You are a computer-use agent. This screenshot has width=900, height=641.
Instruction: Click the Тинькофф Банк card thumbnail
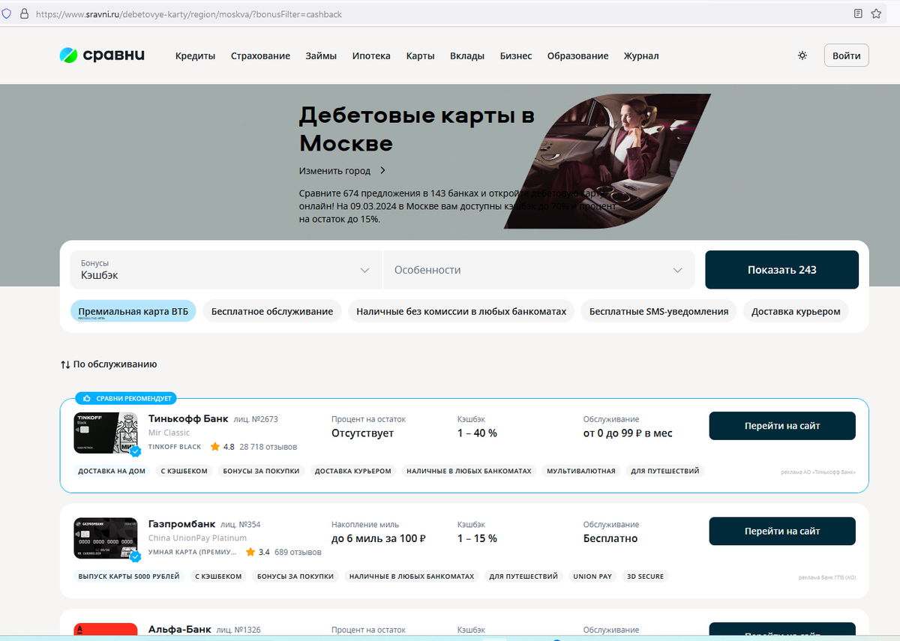pyautogui.click(x=105, y=433)
